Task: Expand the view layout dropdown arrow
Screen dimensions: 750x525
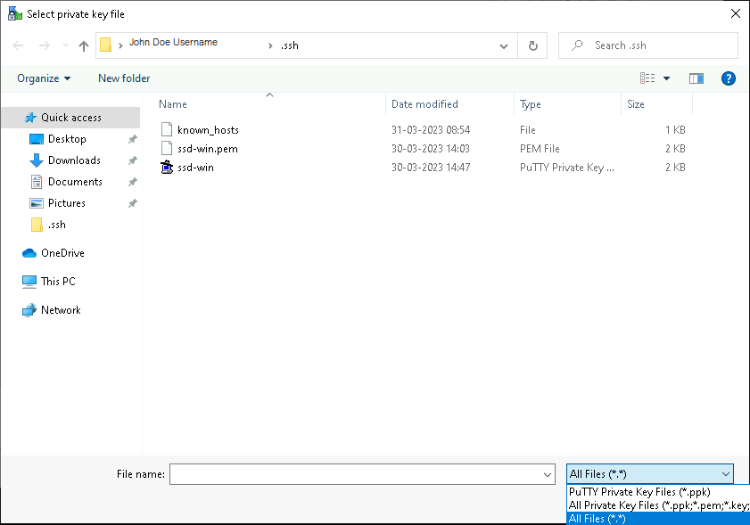Action: (666, 78)
